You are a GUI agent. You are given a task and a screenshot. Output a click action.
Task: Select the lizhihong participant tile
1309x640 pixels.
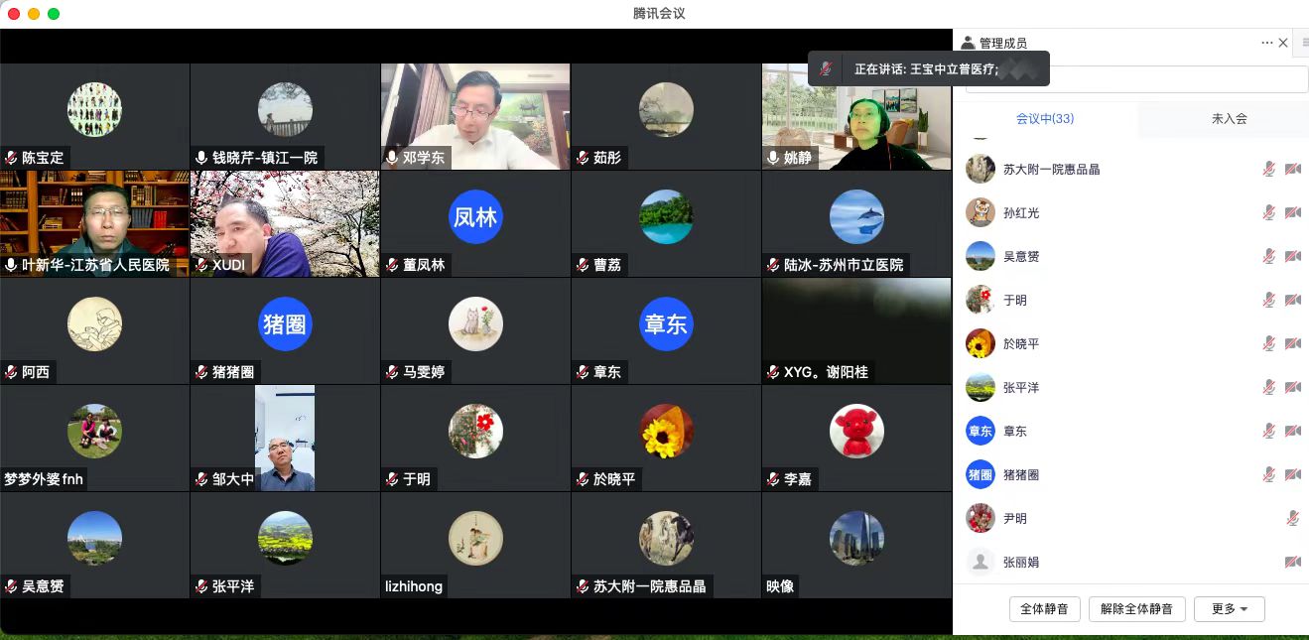[475, 545]
